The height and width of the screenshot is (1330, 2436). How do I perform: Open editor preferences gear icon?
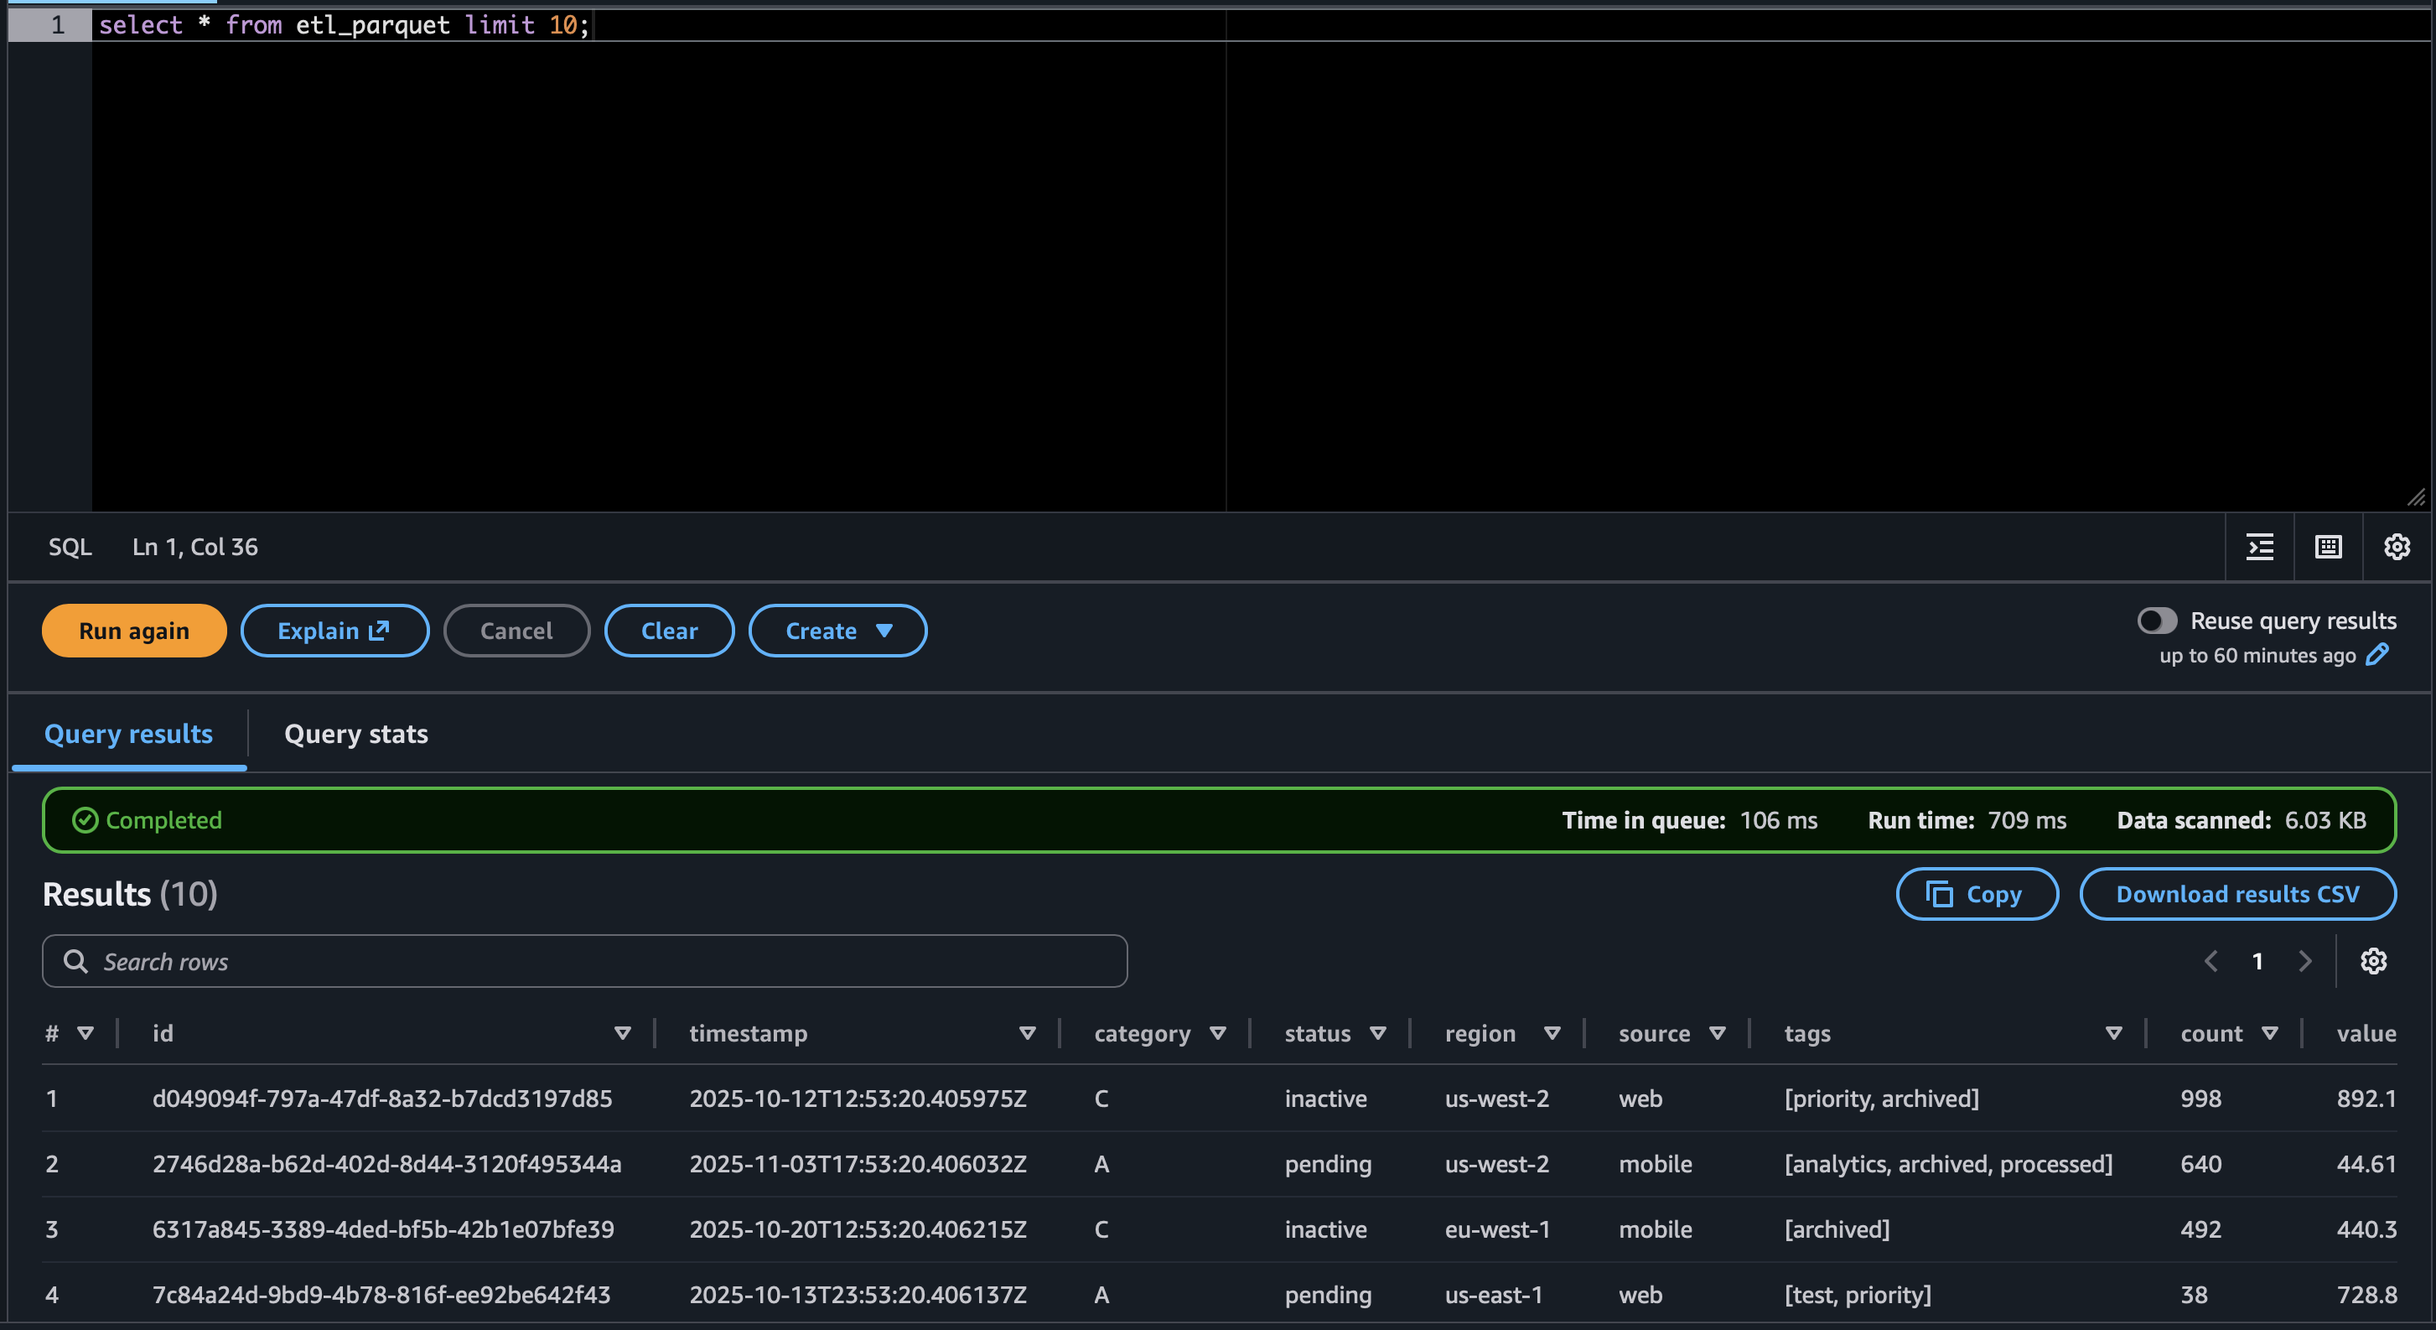pos(2397,547)
